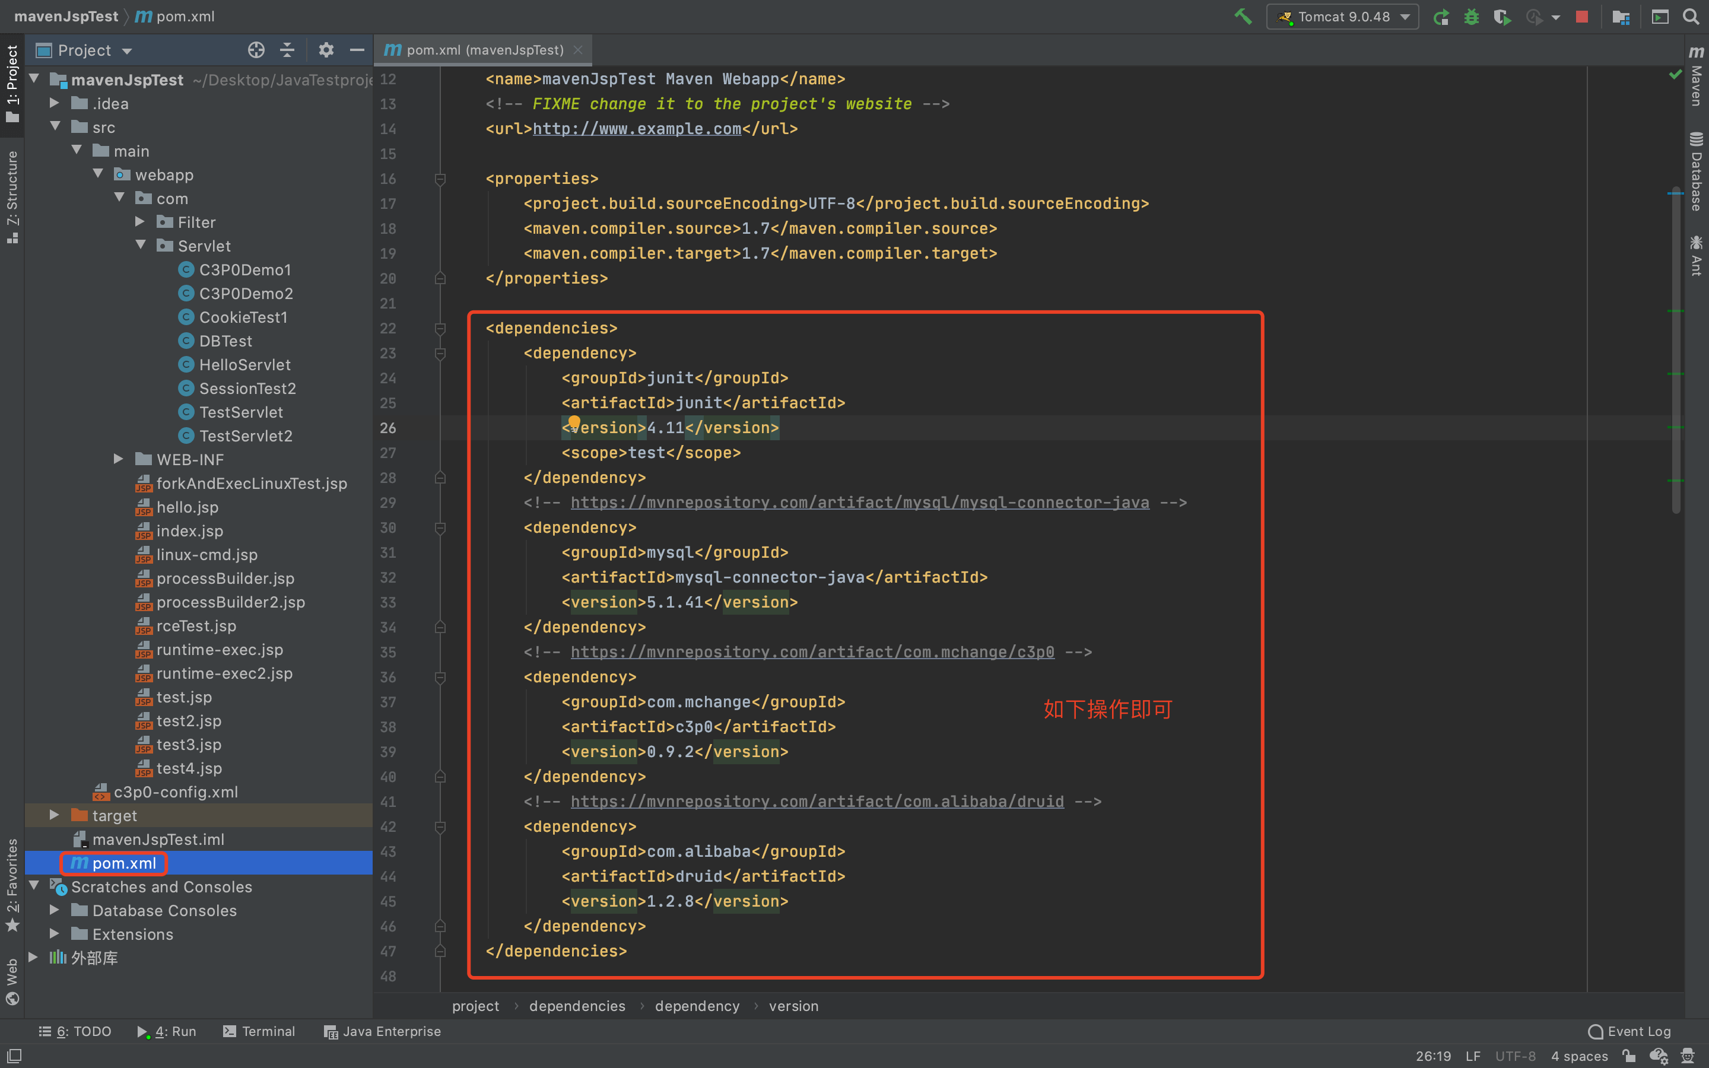Click 'dependencies' in the editor breadcrumb
This screenshot has height=1068, width=1709.
point(577,1006)
